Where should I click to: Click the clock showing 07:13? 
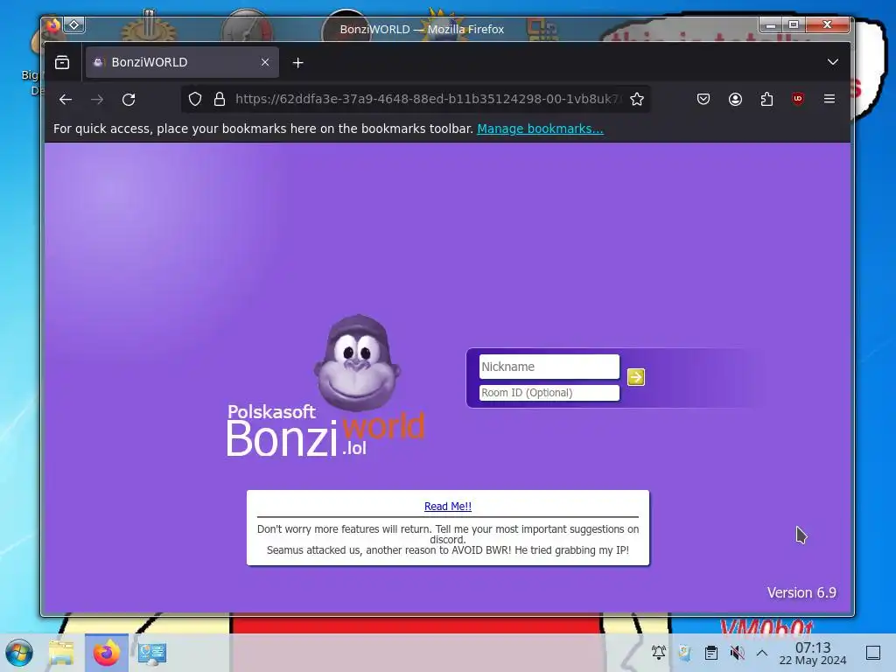pos(813,647)
